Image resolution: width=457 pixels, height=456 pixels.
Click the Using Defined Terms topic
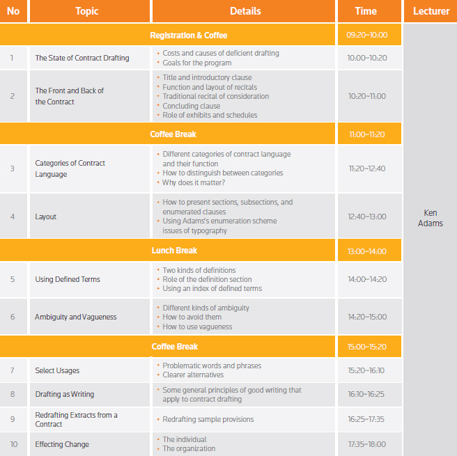coord(68,279)
